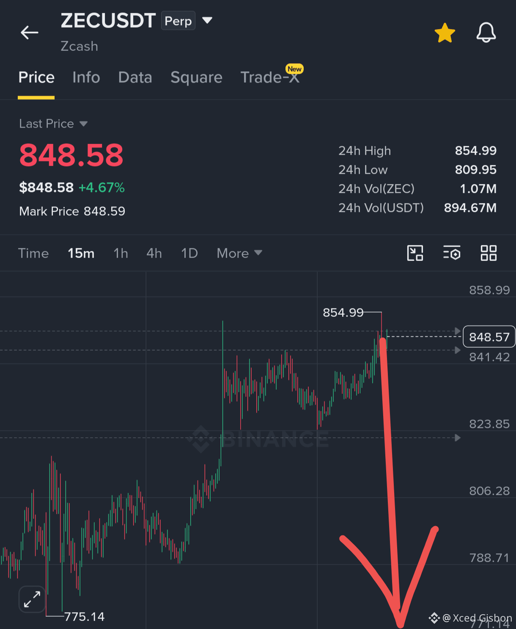Switch to the Info tab
Screen dimensions: 516x629
pyautogui.click(x=86, y=78)
